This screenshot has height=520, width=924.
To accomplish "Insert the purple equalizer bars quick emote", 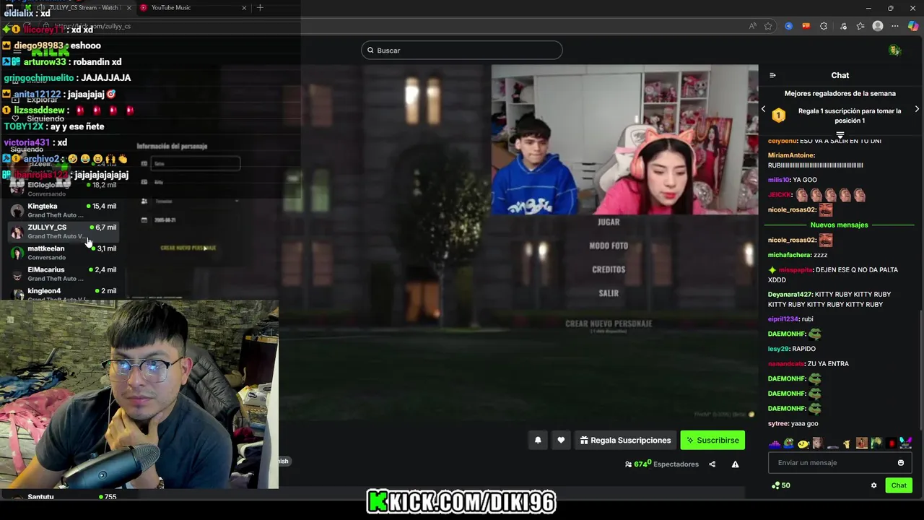I will pyautogui.click(x=775, y=443).
